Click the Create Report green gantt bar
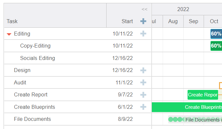This screenshot has width=222, height=129. [203, 95]
